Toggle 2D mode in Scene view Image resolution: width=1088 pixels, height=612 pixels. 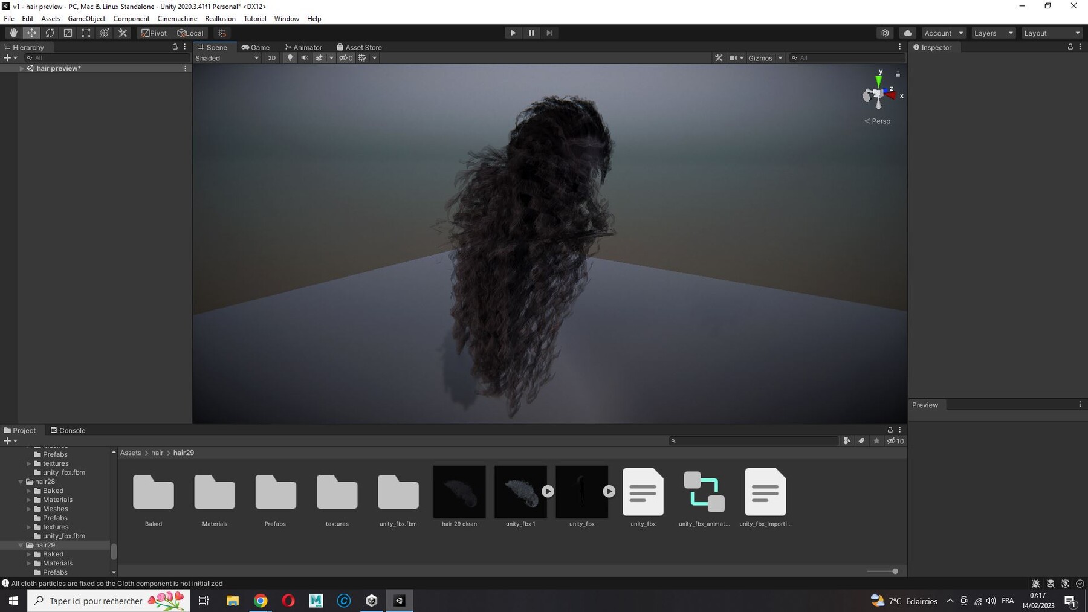[272, 58]
